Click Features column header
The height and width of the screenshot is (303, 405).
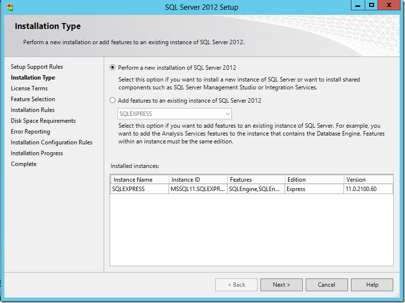(256, 180)
